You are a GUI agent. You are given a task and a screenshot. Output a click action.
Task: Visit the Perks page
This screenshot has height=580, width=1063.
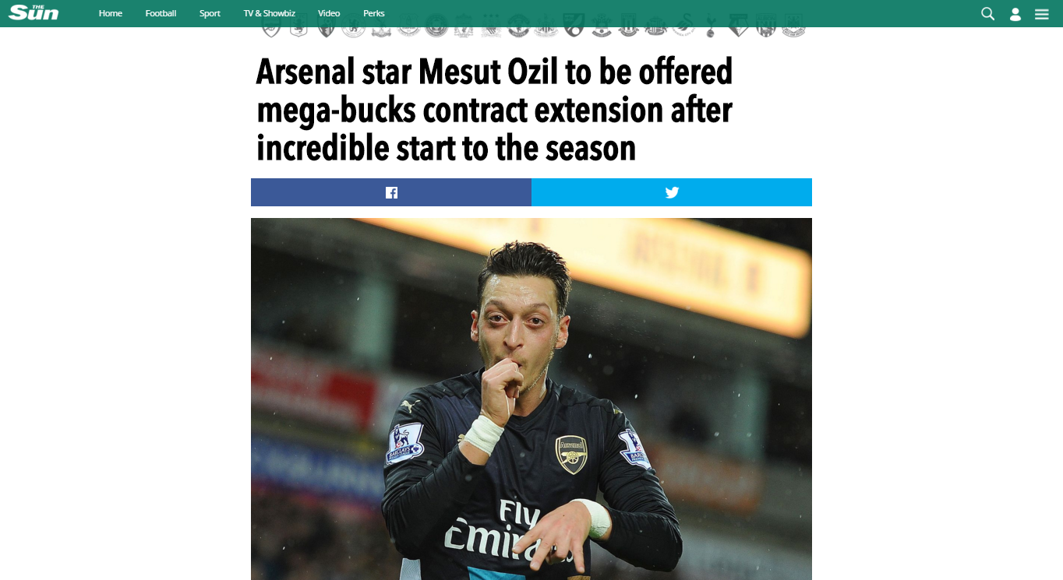tap(374, 13)
